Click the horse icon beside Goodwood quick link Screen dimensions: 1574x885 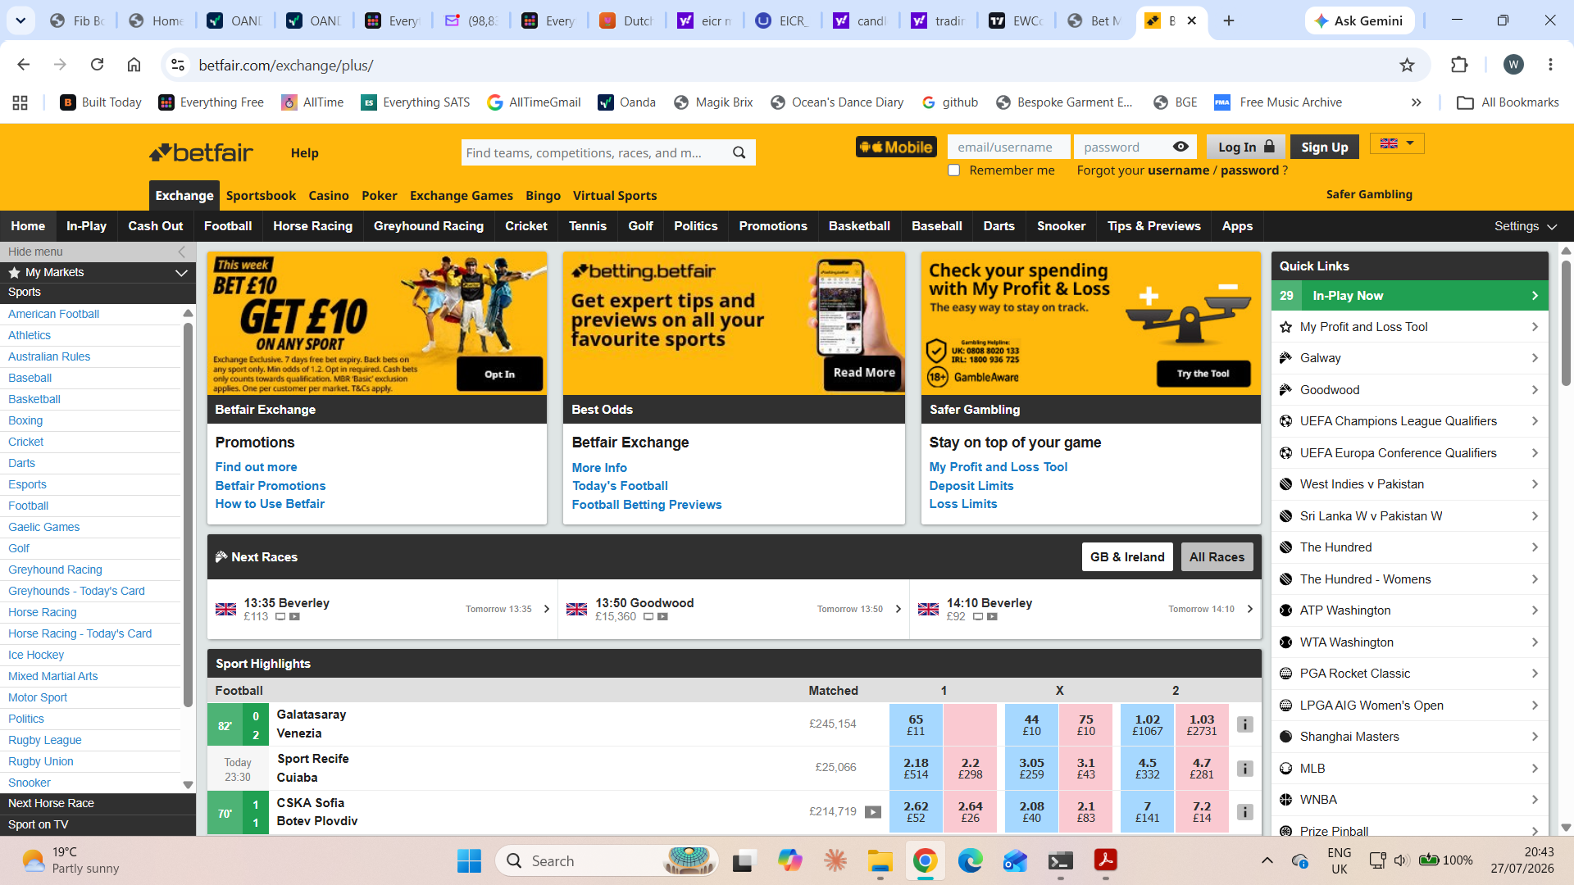point(1285,390)
